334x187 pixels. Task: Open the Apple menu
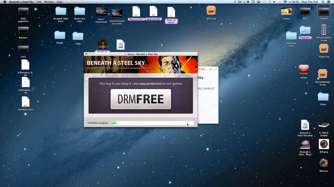pos(4,2)
